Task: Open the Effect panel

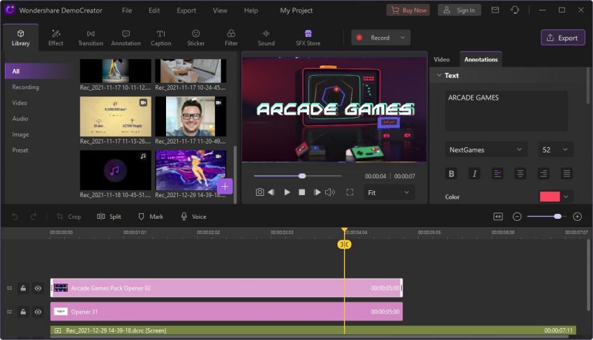Action: [56, 38]
